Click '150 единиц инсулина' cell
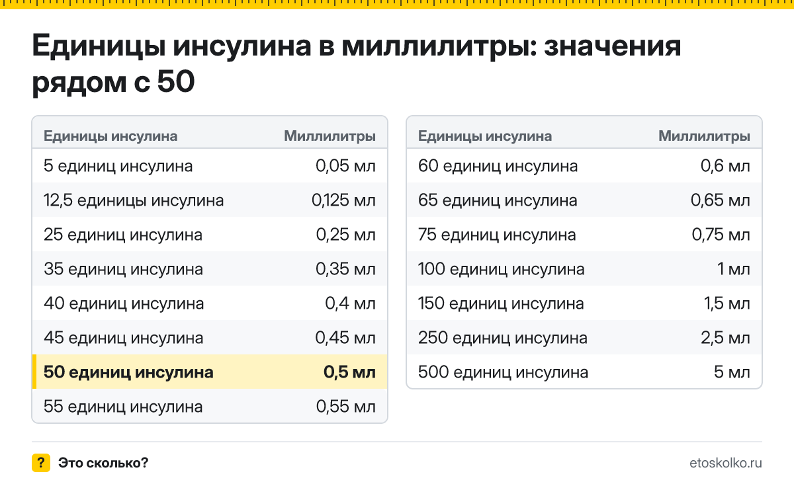Image resolution: width=794 pixels, height=484 pixels. pyautogui.click(x=501, y=303)
